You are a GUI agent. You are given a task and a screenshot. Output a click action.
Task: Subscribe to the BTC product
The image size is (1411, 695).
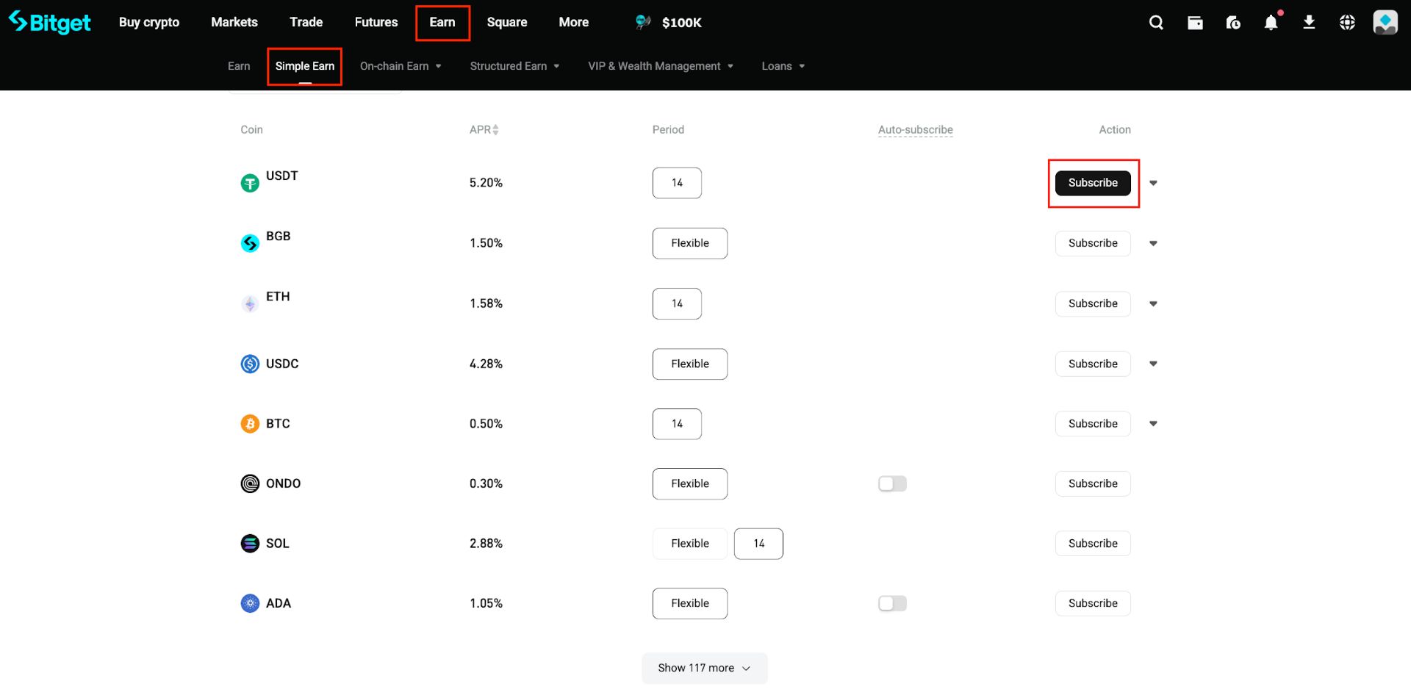(1093, 424)
